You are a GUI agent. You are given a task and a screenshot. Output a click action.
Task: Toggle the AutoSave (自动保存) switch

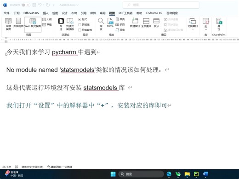pos(26,5)
